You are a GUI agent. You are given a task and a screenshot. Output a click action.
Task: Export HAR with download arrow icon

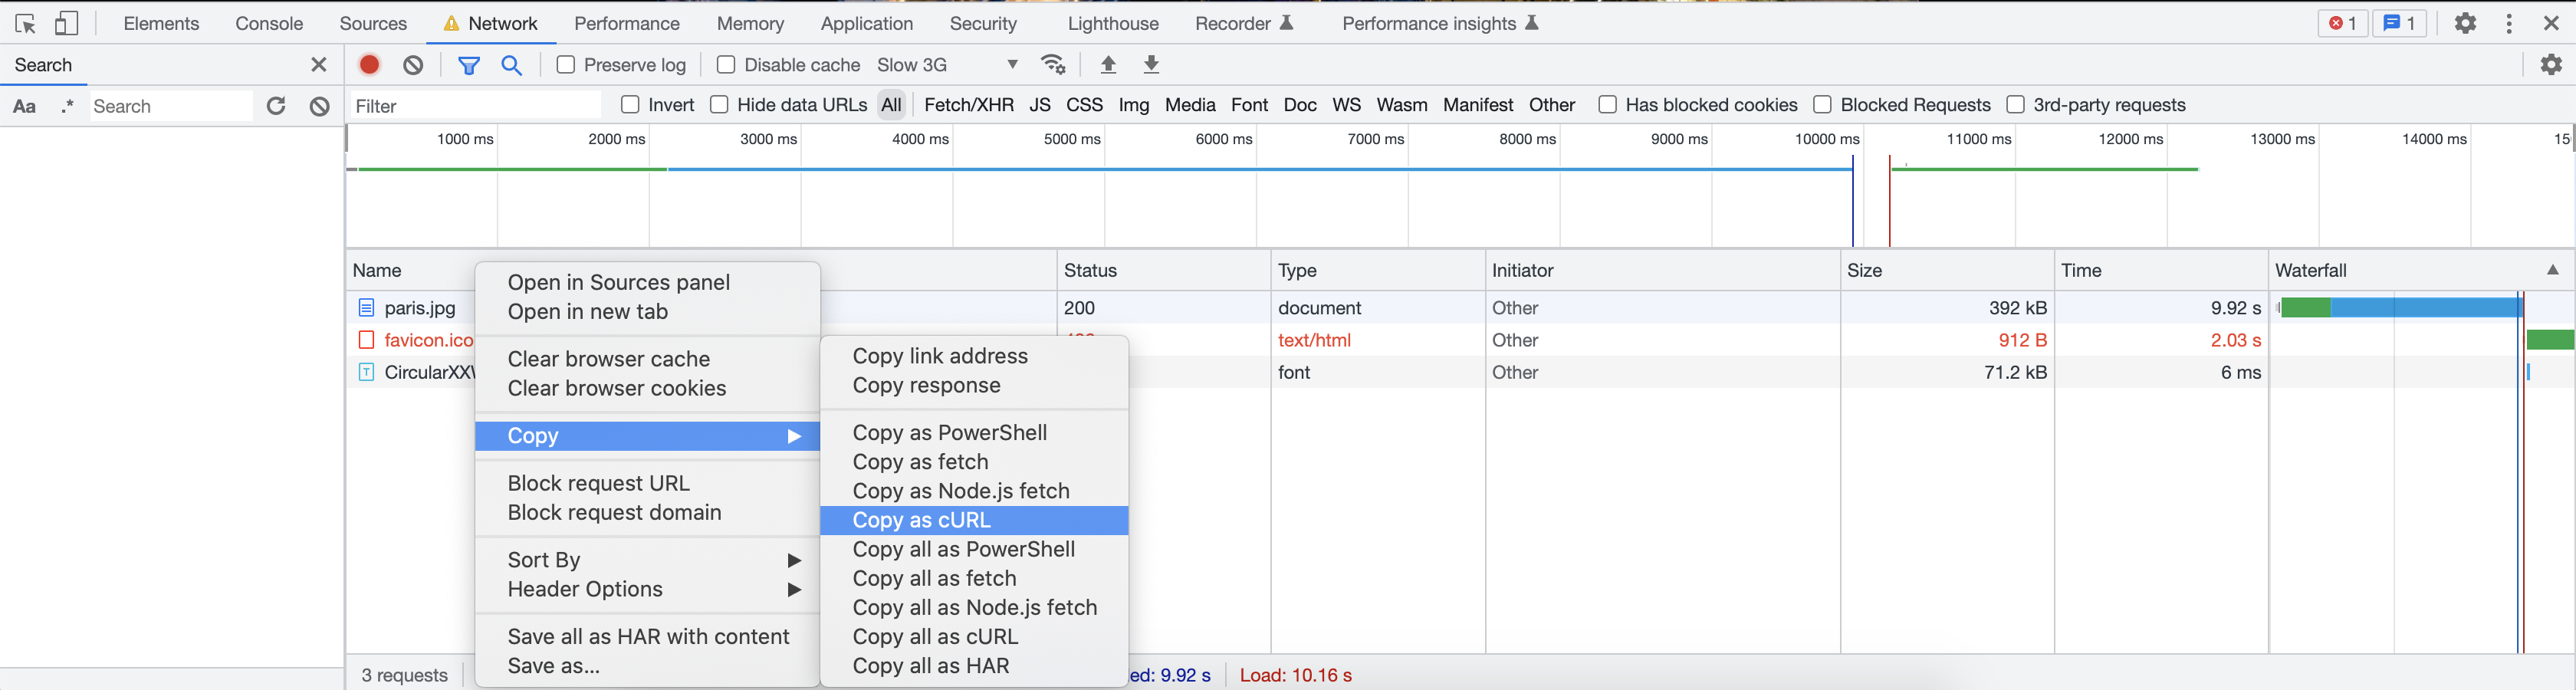(1151, 65)
